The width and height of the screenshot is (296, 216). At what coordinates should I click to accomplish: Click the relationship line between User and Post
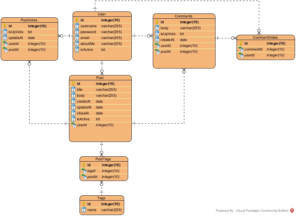pos(102,68)
